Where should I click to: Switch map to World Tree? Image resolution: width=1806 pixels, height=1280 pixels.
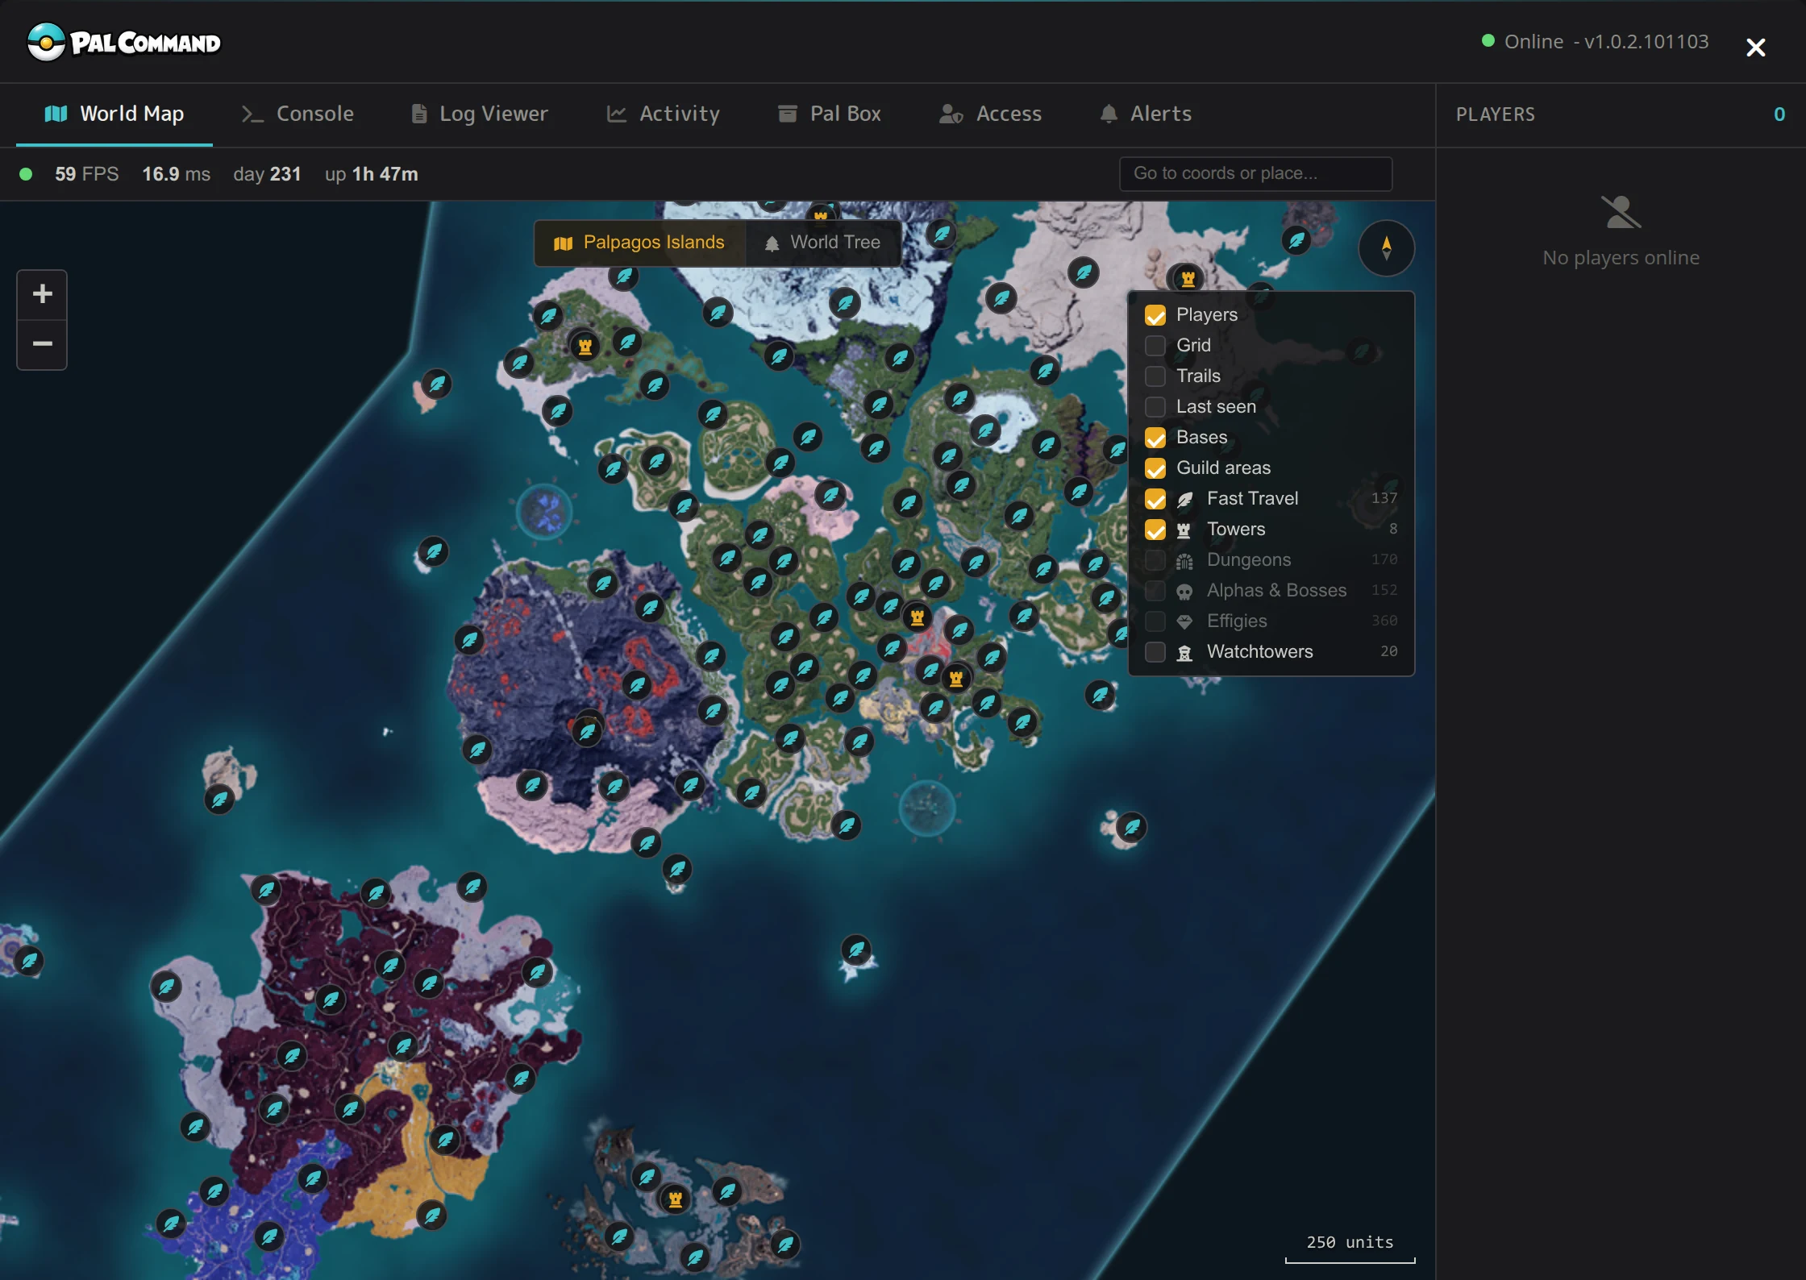pyautogui.click(x=822, y=243)
